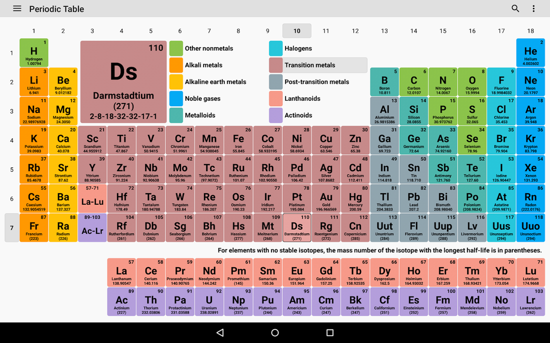Tap the Android home button

point(275,333)
